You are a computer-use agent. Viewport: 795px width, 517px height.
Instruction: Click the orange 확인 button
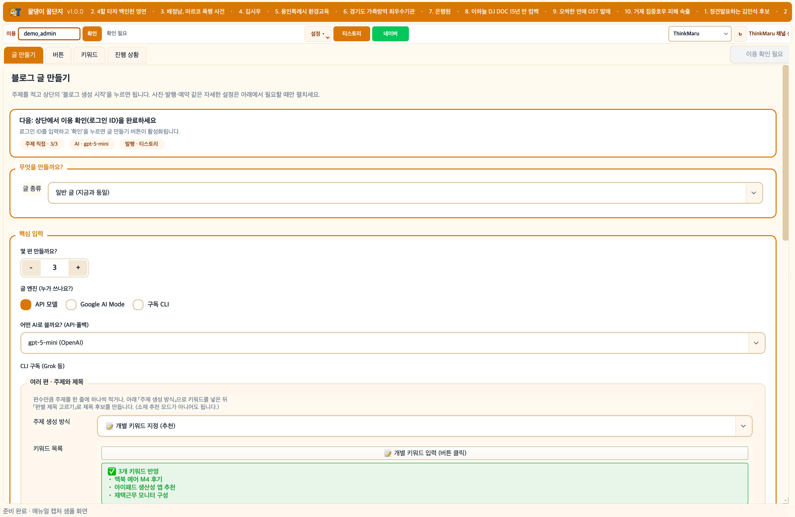point(92,34)
